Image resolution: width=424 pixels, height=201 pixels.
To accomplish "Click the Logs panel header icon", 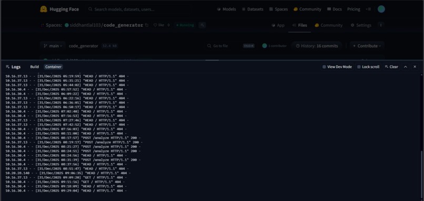I will [7, 67].
